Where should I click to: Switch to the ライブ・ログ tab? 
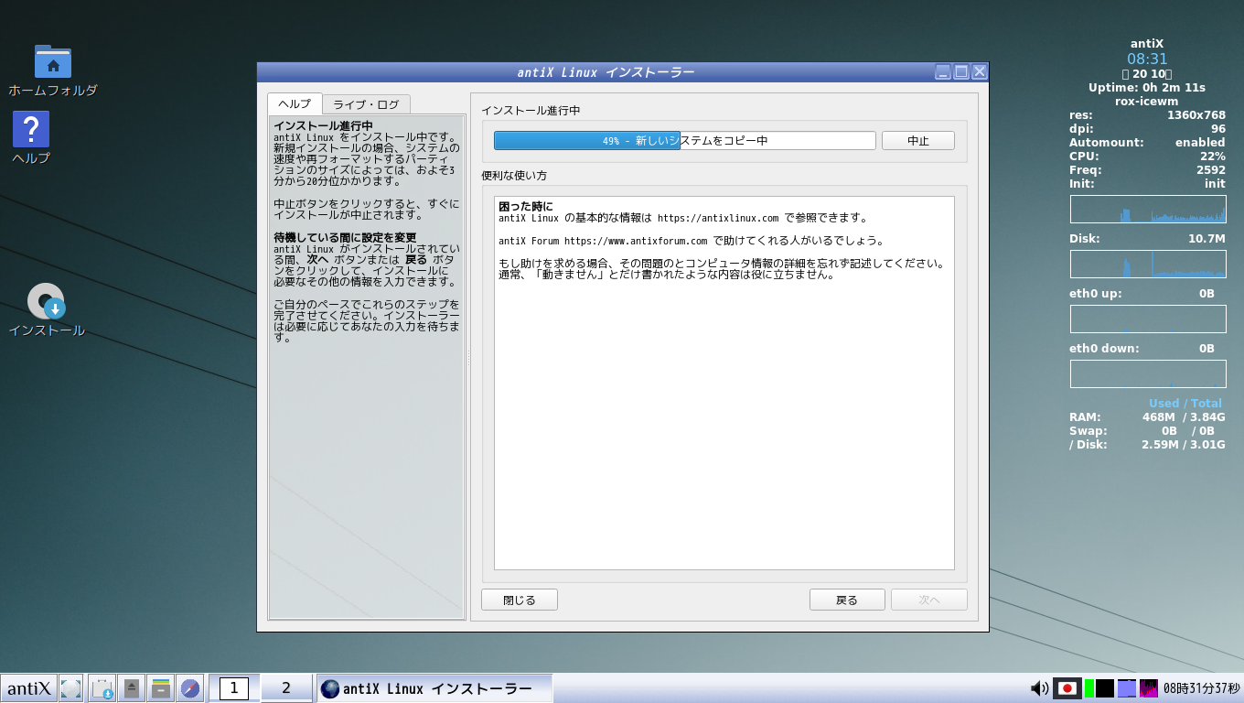point(366,104)
